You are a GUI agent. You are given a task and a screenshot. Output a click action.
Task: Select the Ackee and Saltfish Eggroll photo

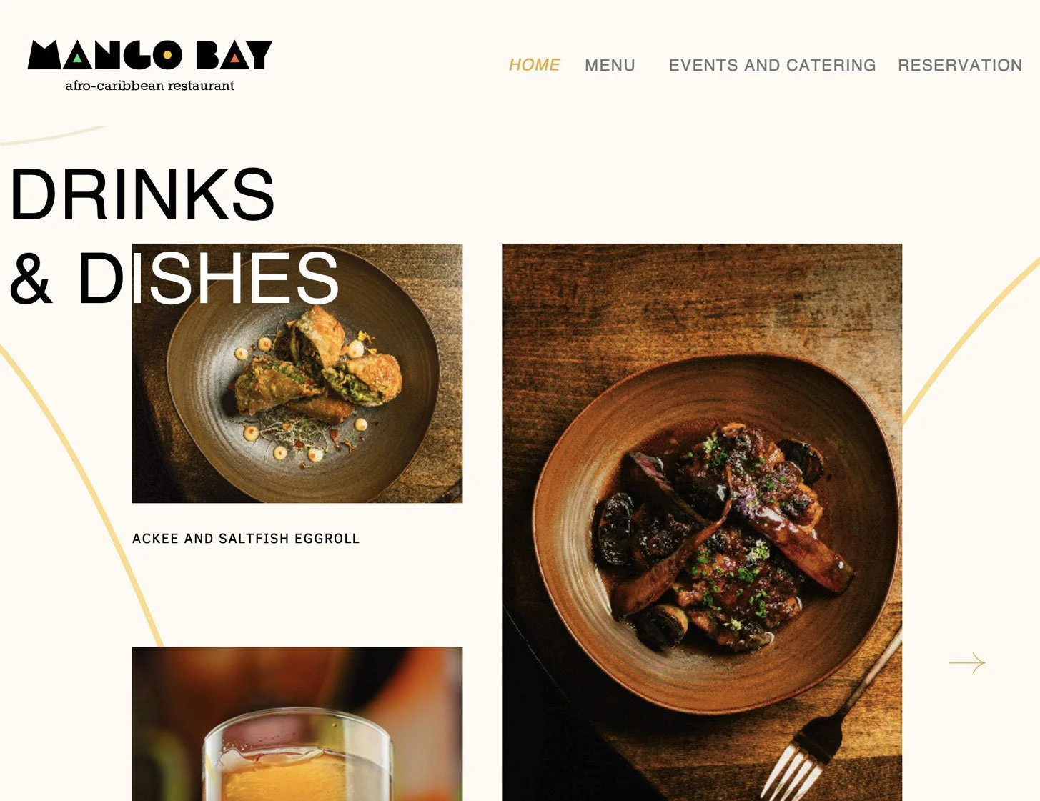pyautogui.click(x=297, y=373)
